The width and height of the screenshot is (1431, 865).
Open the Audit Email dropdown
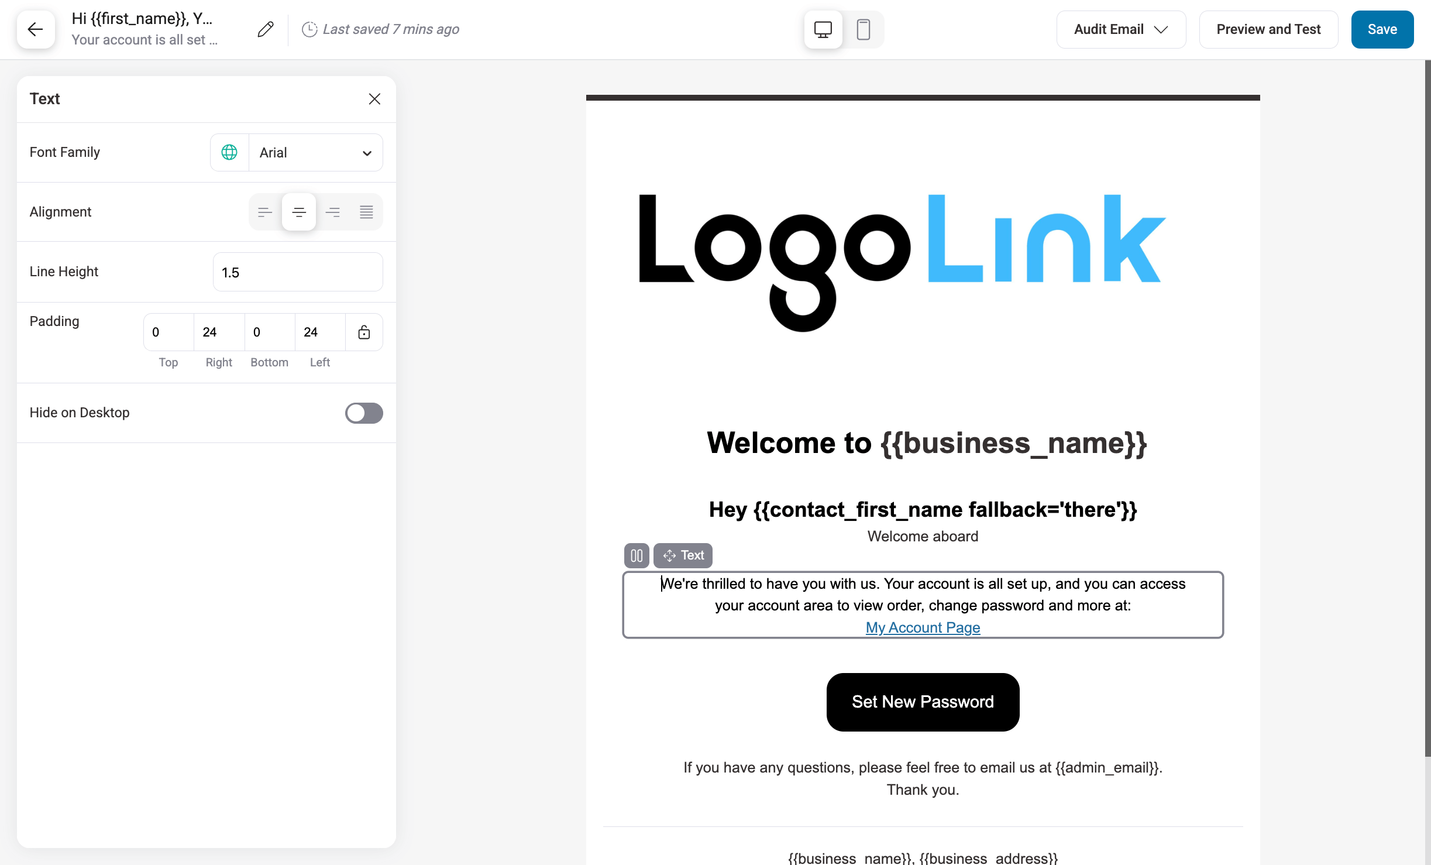click(1120, 29)
